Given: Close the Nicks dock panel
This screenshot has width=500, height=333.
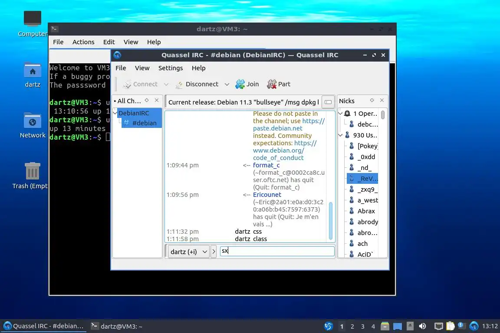Looking at the screenshot, I should [382, 101].
